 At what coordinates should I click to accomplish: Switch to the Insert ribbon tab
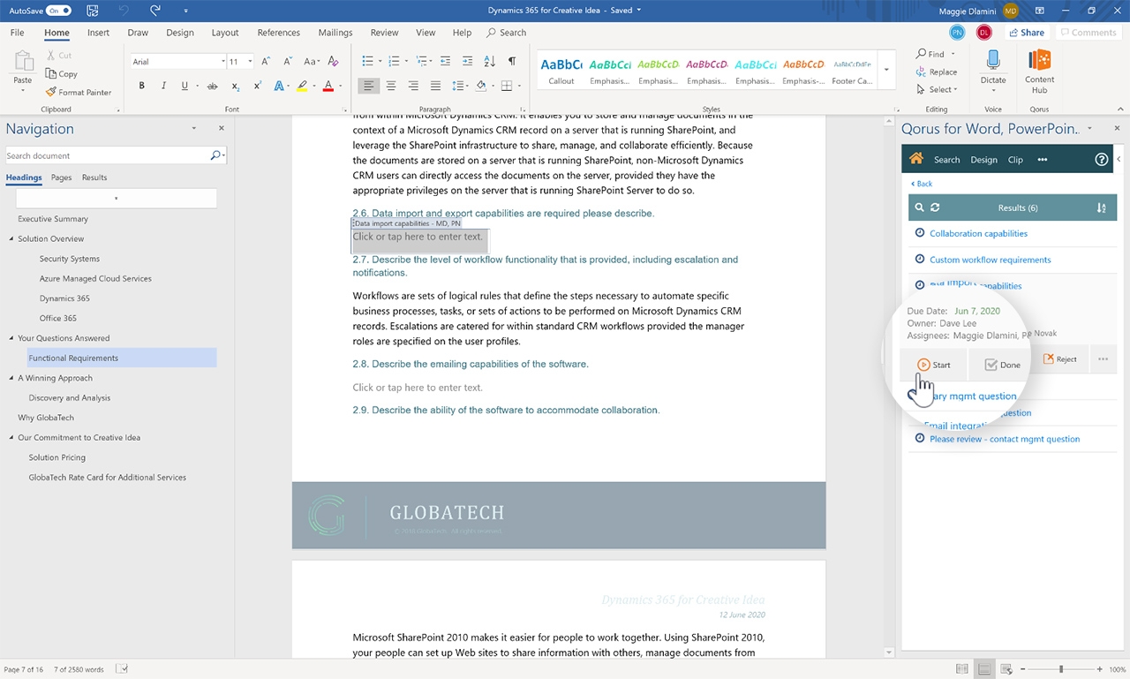point(98,33)
